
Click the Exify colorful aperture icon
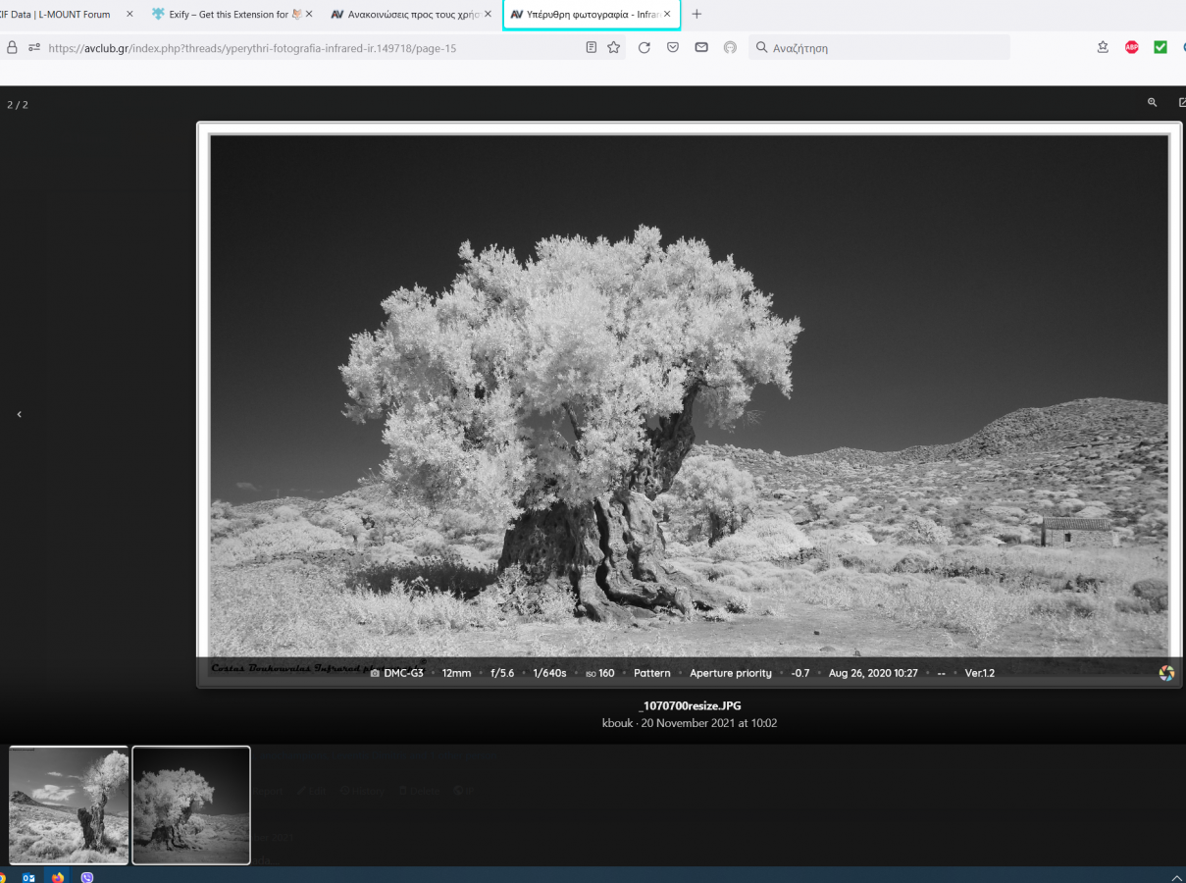pyautogui.click(x=1166, y=673)
